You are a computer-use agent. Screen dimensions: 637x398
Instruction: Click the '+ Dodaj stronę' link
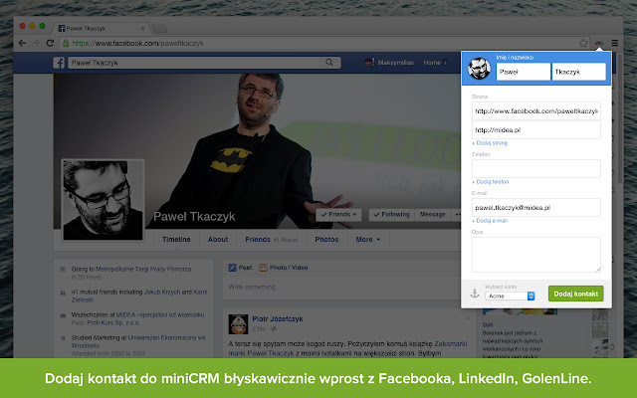[490, 143]
